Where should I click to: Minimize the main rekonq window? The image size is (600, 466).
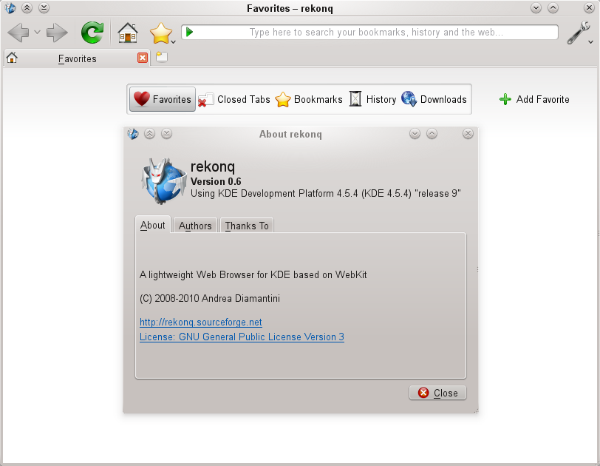tap(536, 7)
